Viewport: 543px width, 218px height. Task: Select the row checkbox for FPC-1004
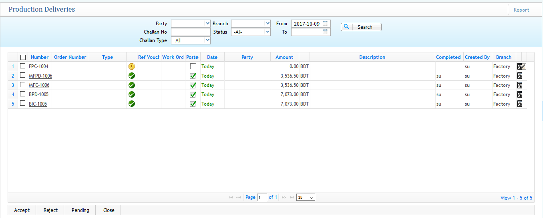tap(23, 66)
